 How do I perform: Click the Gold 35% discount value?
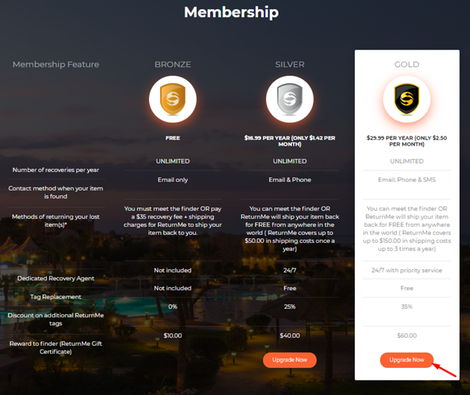[x=407, y=307]
